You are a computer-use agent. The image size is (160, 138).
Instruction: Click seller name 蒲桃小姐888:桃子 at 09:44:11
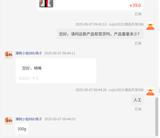(x=29, y=53)
